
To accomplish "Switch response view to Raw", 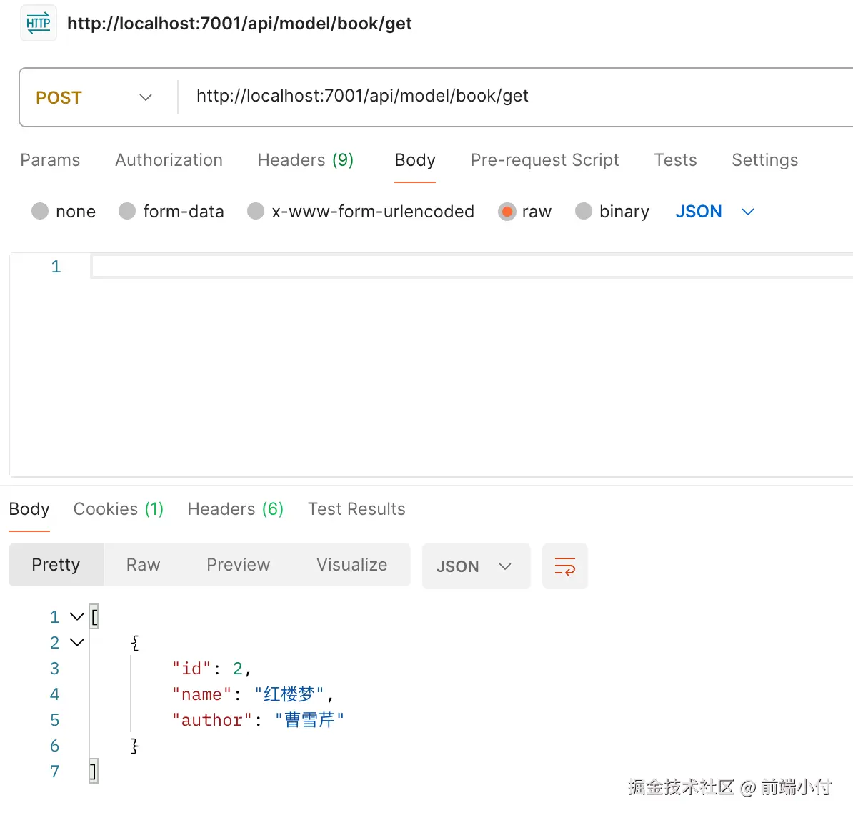I will 143,565.
